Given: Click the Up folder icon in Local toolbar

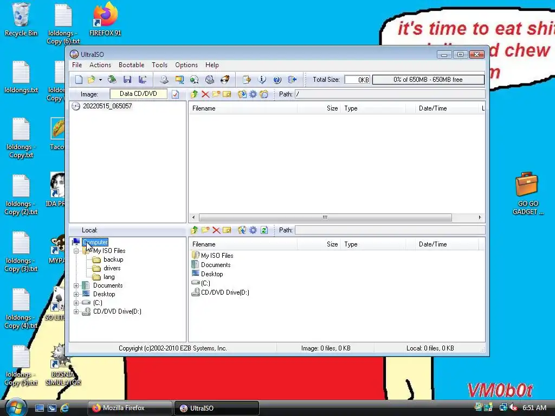Looking at the screenshot, I should coord(194,230).
